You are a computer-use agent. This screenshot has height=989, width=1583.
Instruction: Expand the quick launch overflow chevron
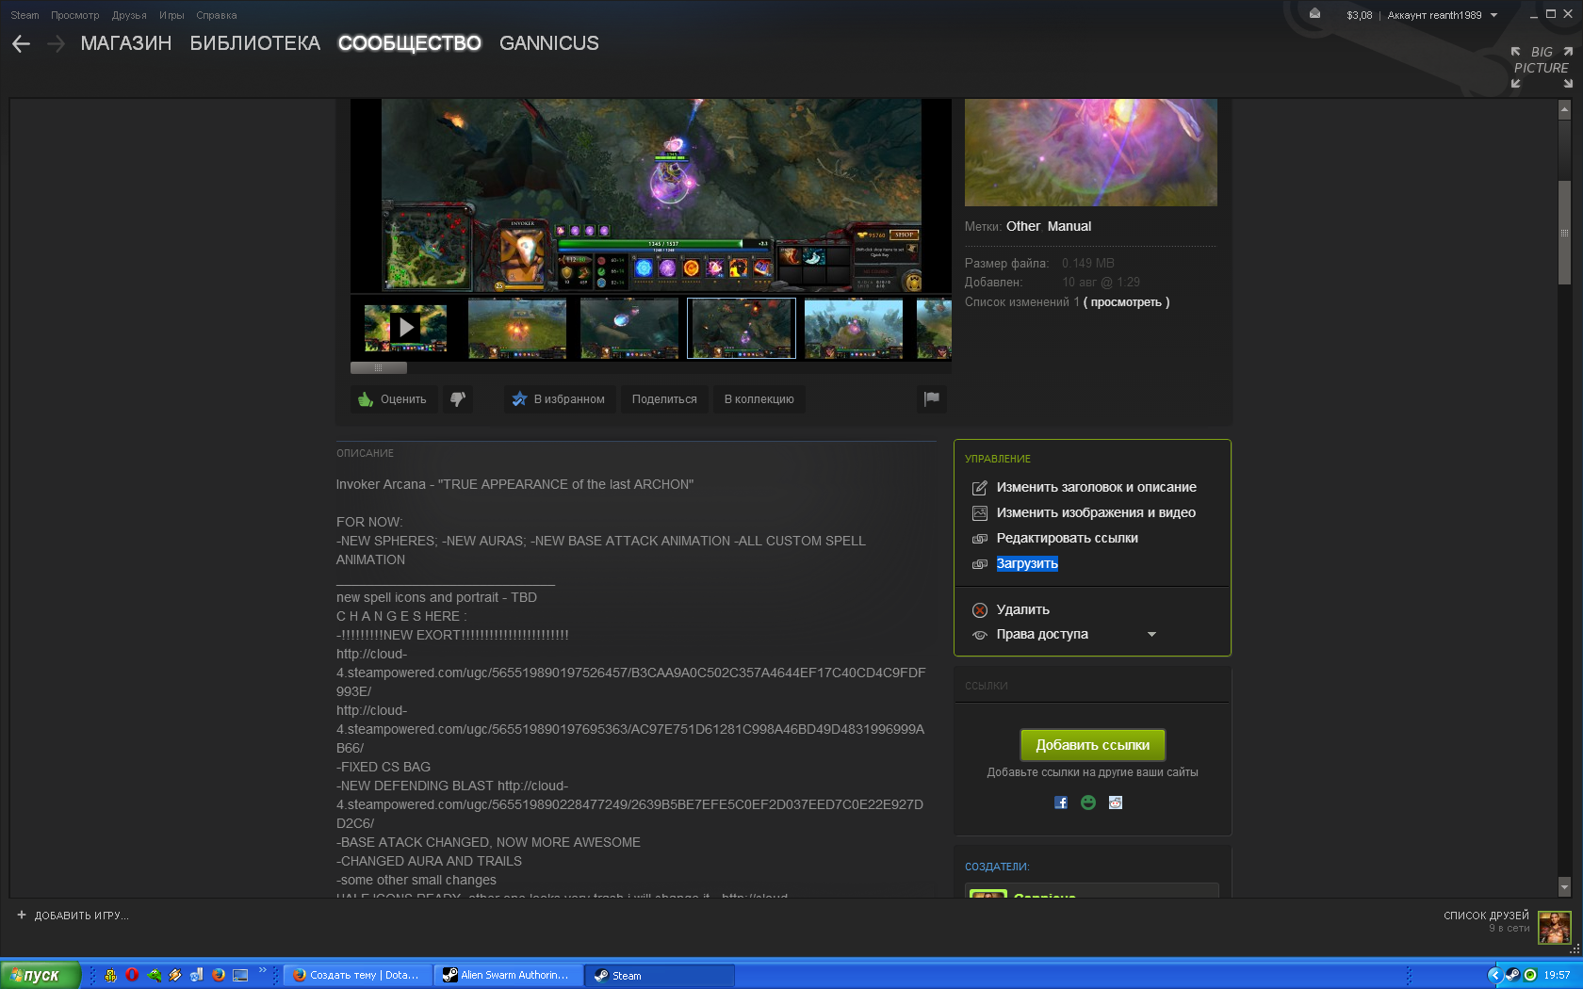263,970
